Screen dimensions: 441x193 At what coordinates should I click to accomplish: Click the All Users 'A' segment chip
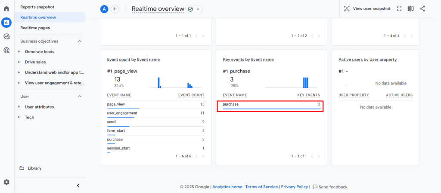click(104, 9)
